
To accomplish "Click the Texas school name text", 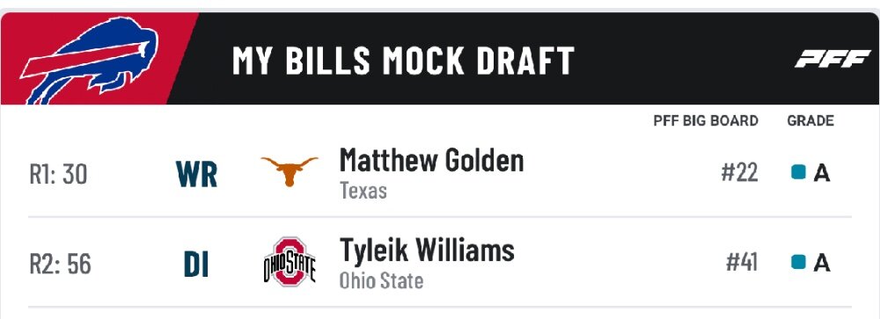I will pos(363,192).
